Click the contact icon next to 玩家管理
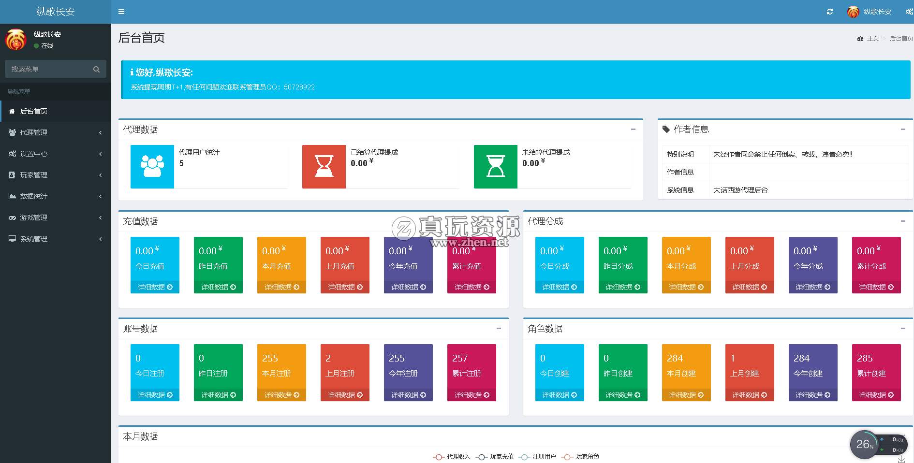This screenshot has width=914, height=463. click(x=12, y=175)
